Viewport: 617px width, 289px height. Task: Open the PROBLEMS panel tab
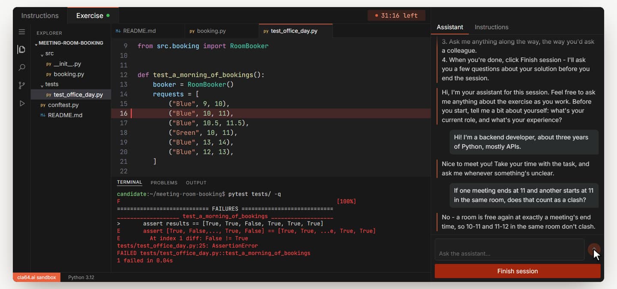164,182
